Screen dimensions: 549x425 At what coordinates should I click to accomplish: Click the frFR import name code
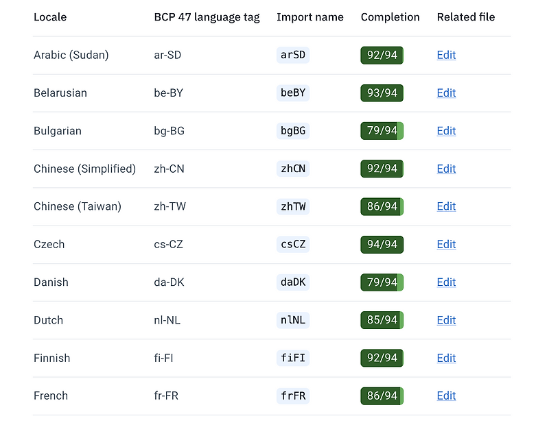(x=293, y=396)
